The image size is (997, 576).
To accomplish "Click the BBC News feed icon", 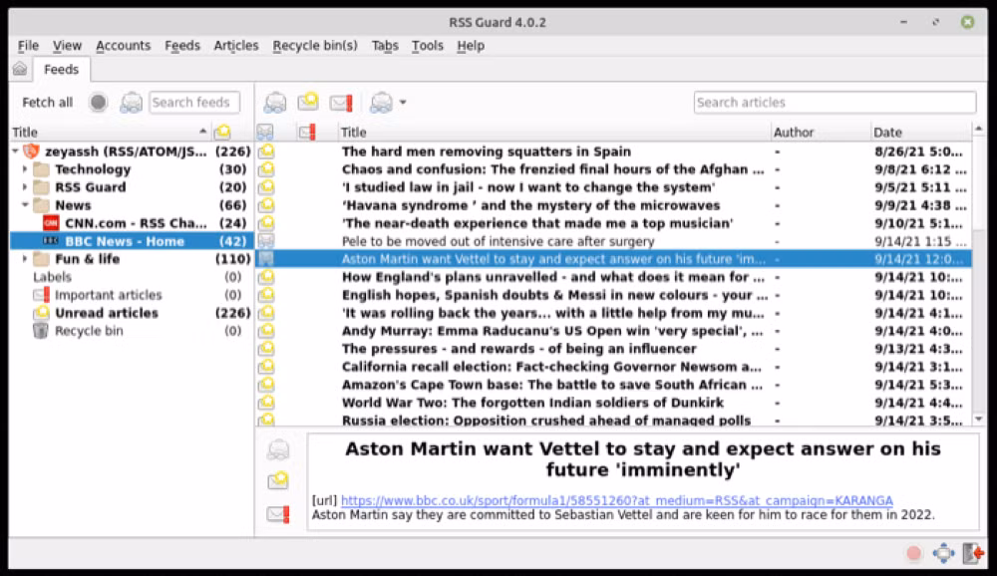I will click(51, 241).
